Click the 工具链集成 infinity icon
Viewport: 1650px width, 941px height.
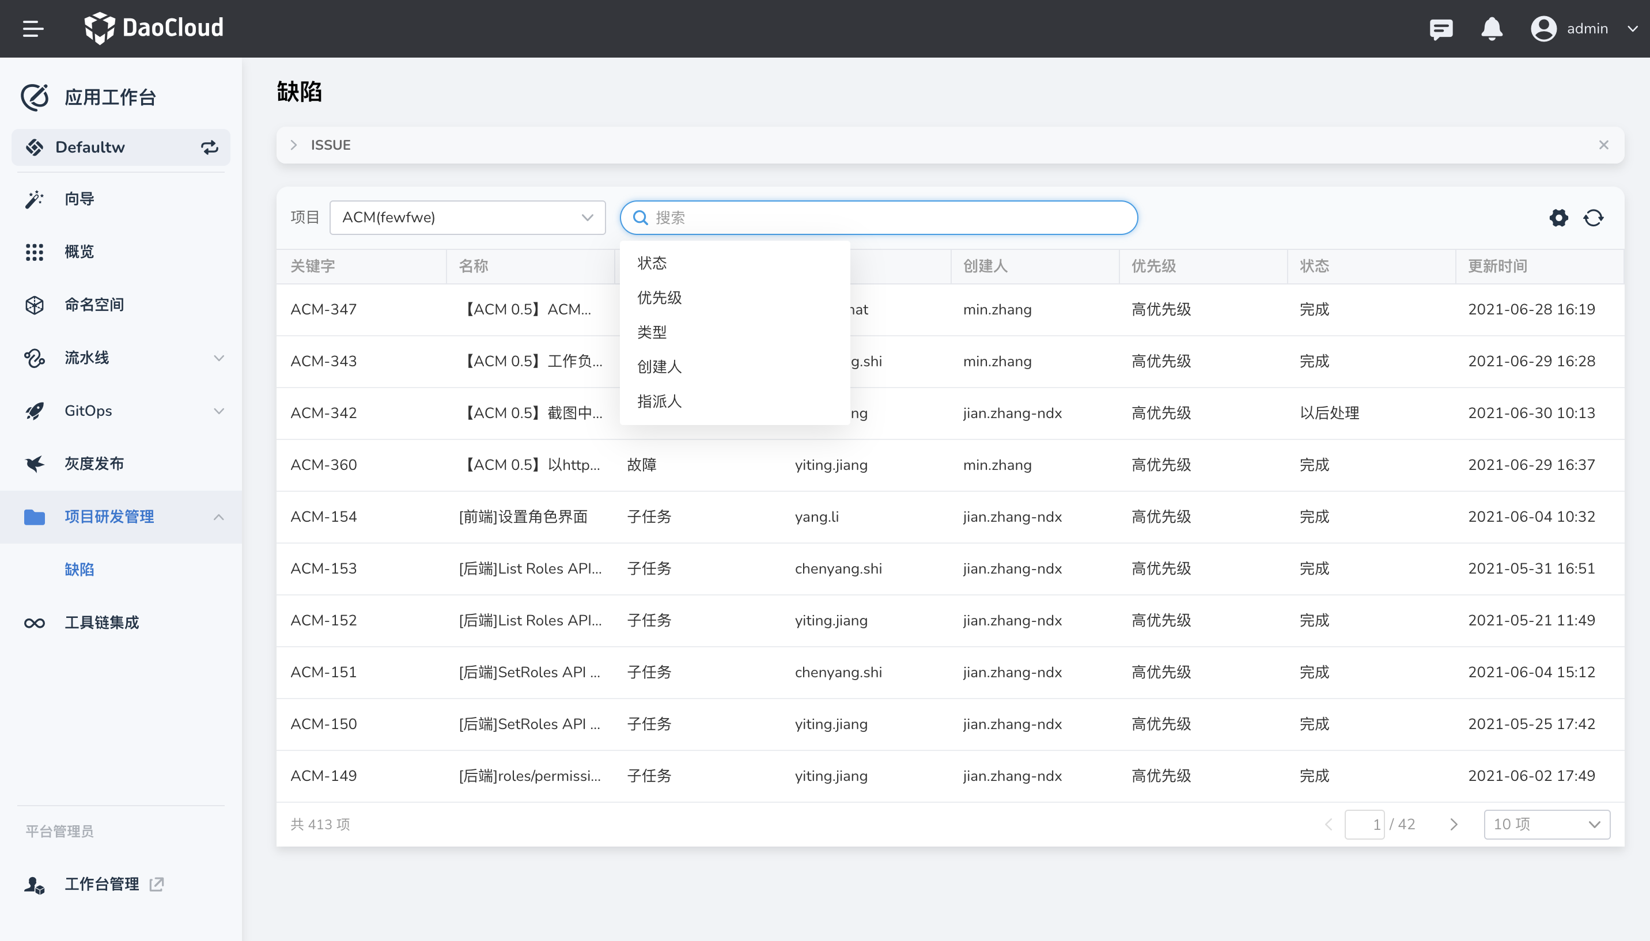pyautogui.click(x=34, y=623)
